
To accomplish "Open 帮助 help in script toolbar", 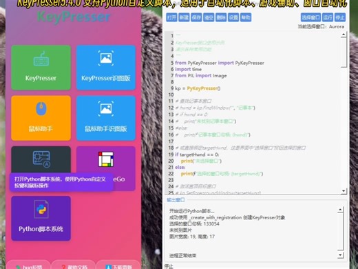I will coord(246,17).
